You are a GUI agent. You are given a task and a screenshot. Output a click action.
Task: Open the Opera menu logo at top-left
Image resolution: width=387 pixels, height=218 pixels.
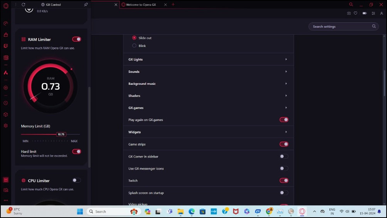tap(6, 5)
